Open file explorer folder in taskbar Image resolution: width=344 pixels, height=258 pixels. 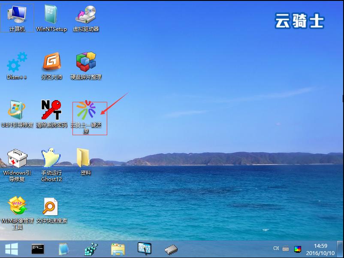click(x=118, y=249)
